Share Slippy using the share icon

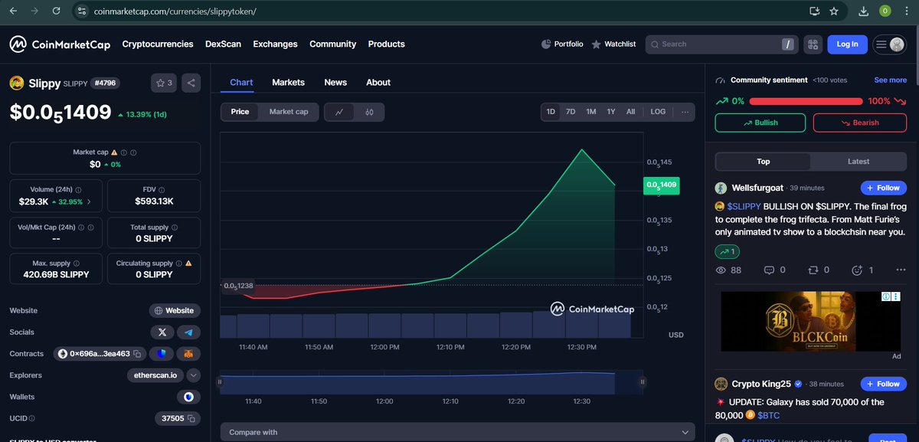pos(191,83)
